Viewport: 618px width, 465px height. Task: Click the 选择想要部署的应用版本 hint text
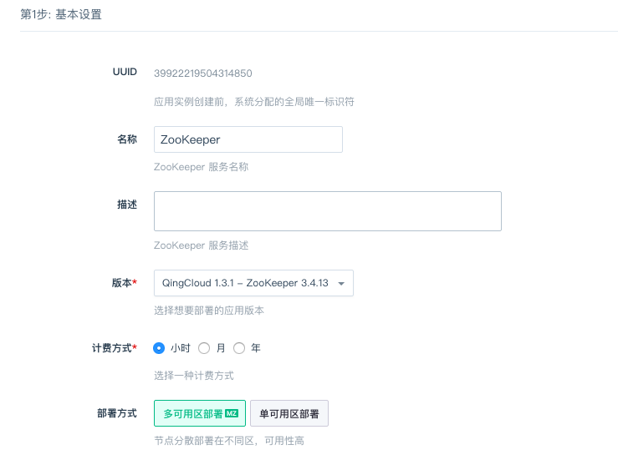click(209, 311)
